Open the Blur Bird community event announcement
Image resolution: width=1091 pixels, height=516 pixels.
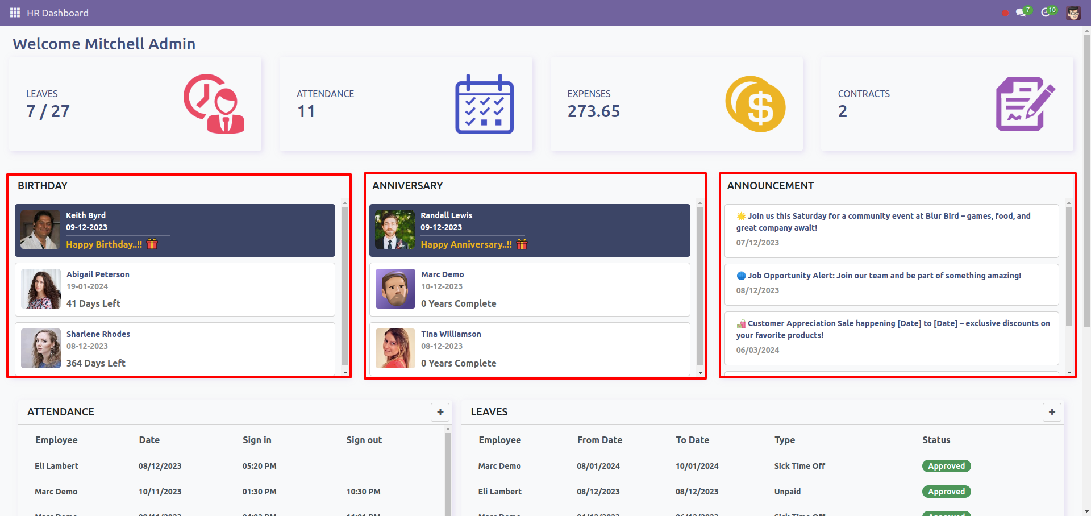coord(892,231)
